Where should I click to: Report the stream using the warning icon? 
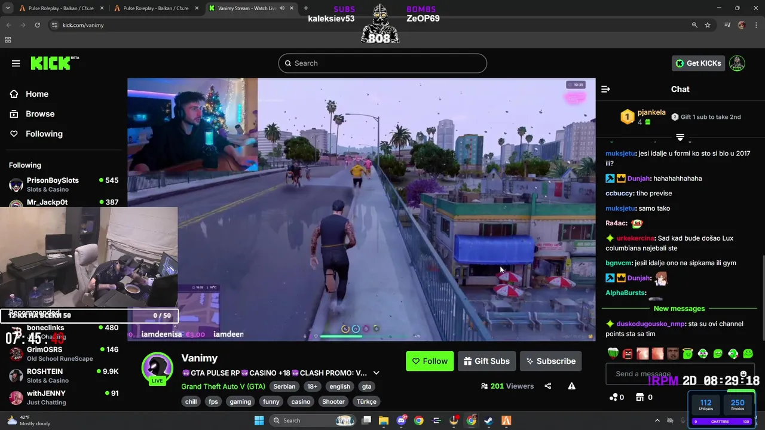tap(571, 386)
